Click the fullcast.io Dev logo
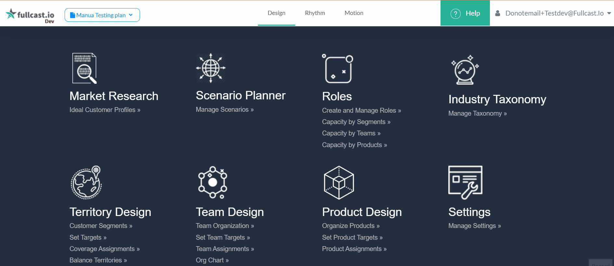 [30, 15]
